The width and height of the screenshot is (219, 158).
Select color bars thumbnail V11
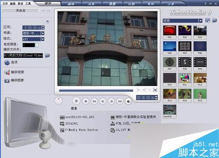tap(185, 80)
